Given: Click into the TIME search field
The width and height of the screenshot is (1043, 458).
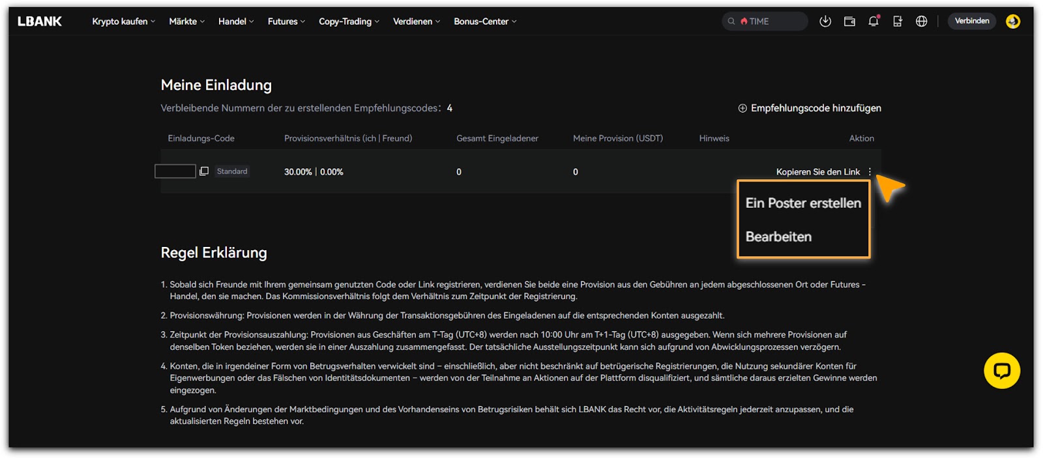Looking at the screenshot, I should click(769, 21).
